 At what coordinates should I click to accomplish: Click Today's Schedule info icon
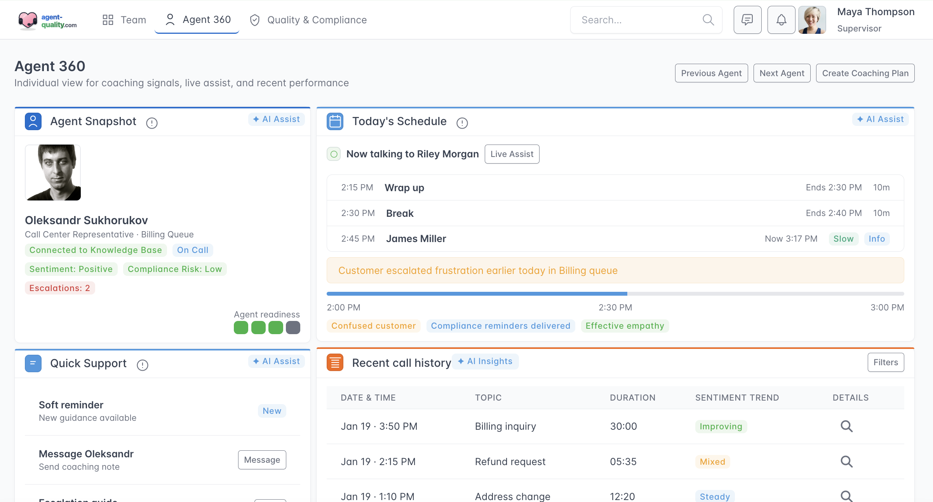click(462, 123)
